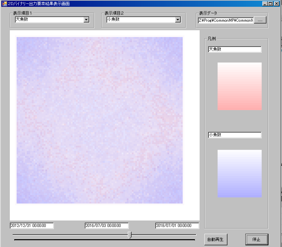The image size is (282, 247).
Task: Click the end date field 2018/07/01
Action: [x=177, y=226]
